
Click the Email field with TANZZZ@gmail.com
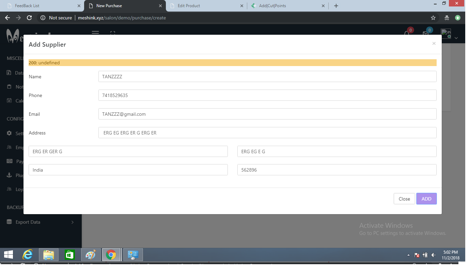pyautogui.click(x=267, y=114)
